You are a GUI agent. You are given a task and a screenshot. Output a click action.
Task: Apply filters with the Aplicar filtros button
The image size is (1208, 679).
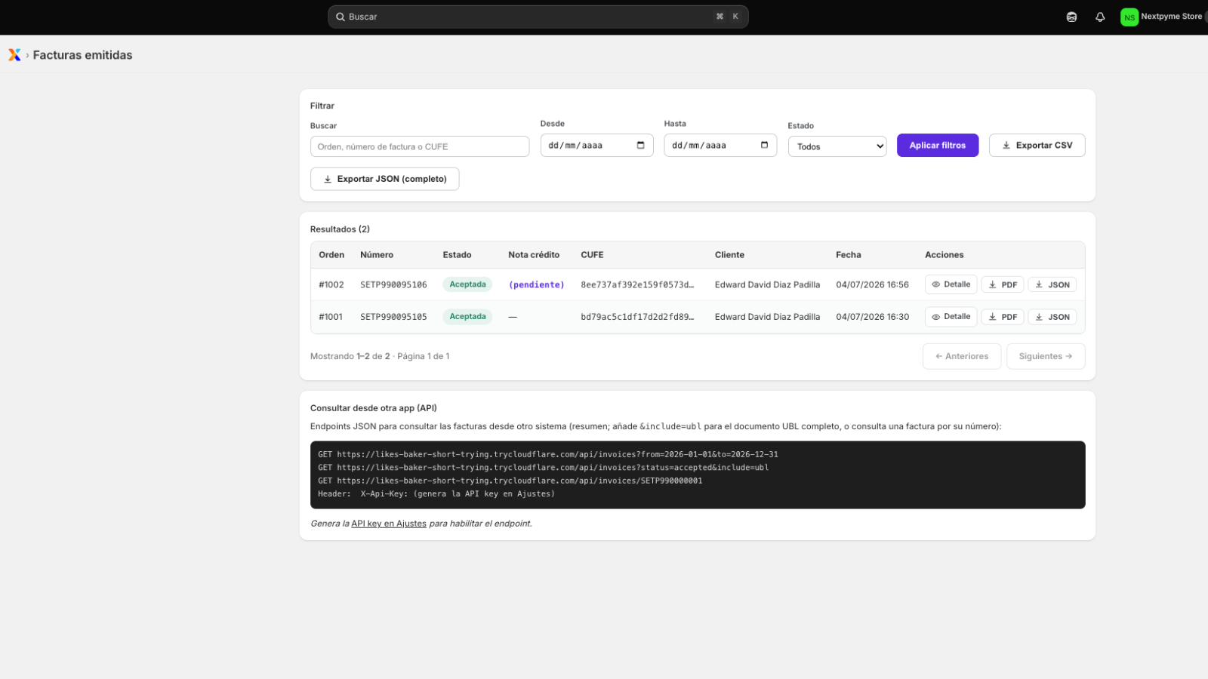(938, 145)
